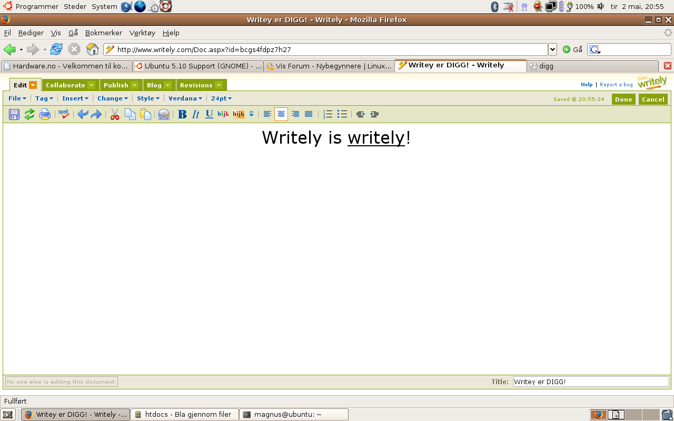This screenshot has width=674, height=421.
Task: Switch to the Hardware.no browser tab
Action: tap(66, 66)
